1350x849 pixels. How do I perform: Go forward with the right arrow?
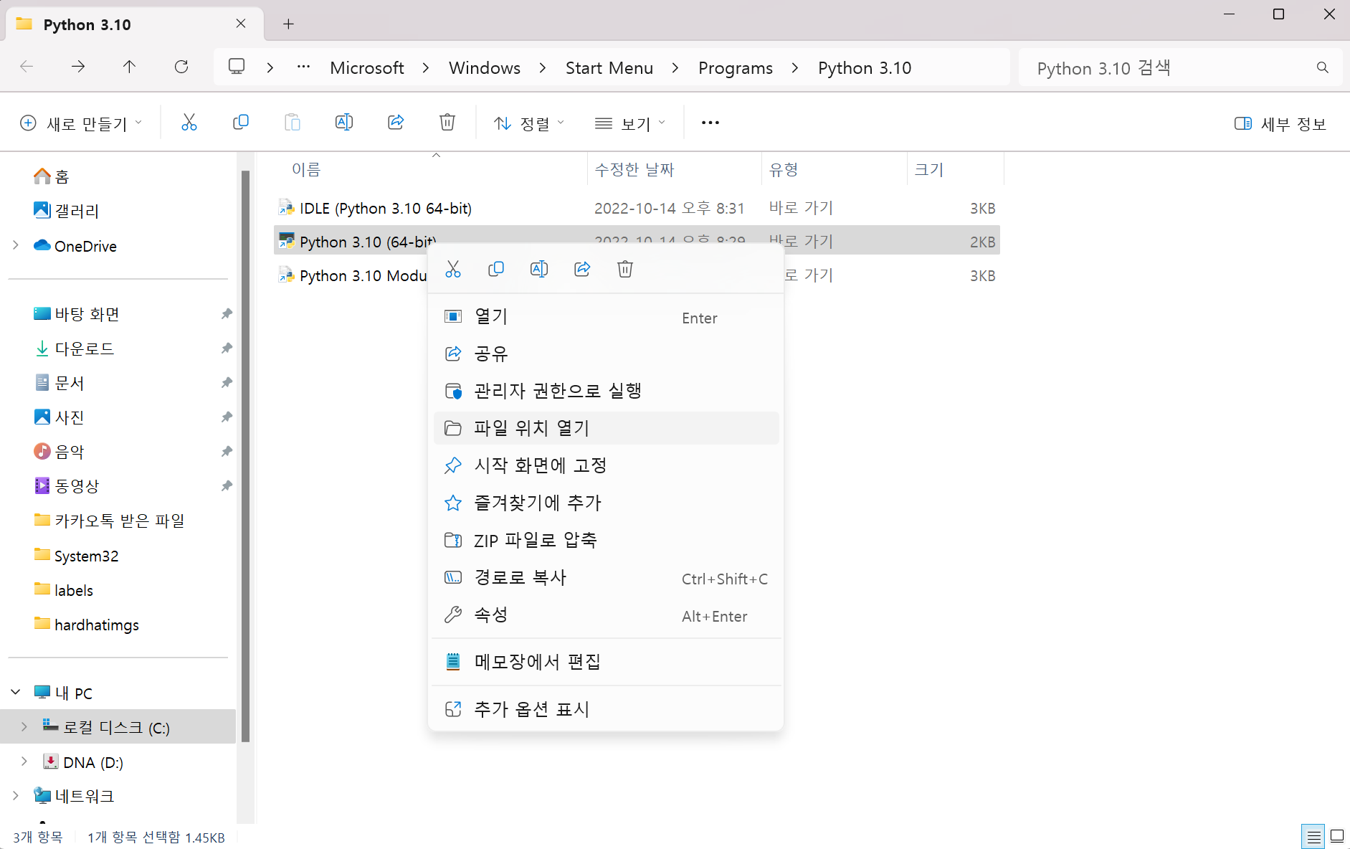(78, 67)
